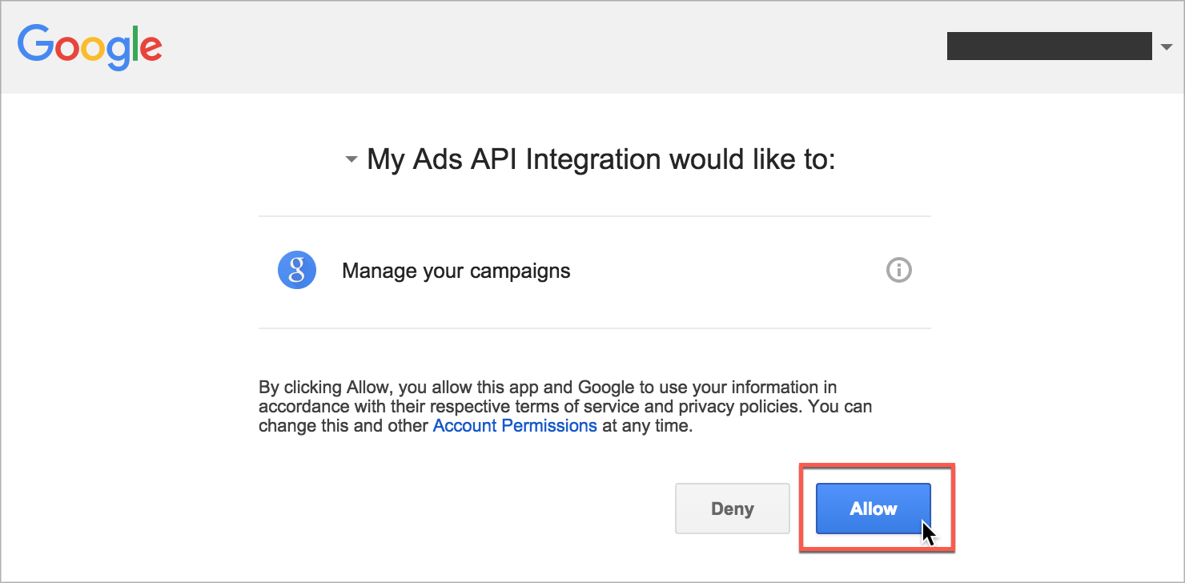Screen dimensions: 1185x583
Task: Open the Account Permissions link
Action: [515, 426]
